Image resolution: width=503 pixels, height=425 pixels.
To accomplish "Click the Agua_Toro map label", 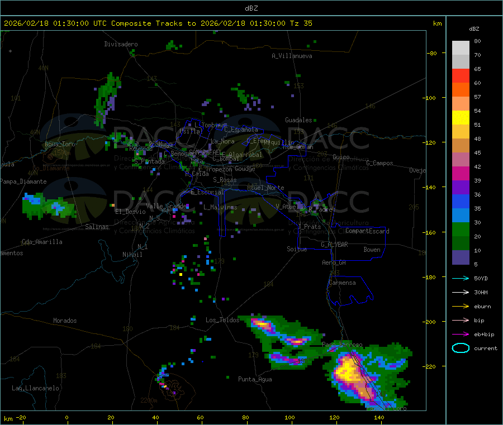I will (x=60, y=144).
